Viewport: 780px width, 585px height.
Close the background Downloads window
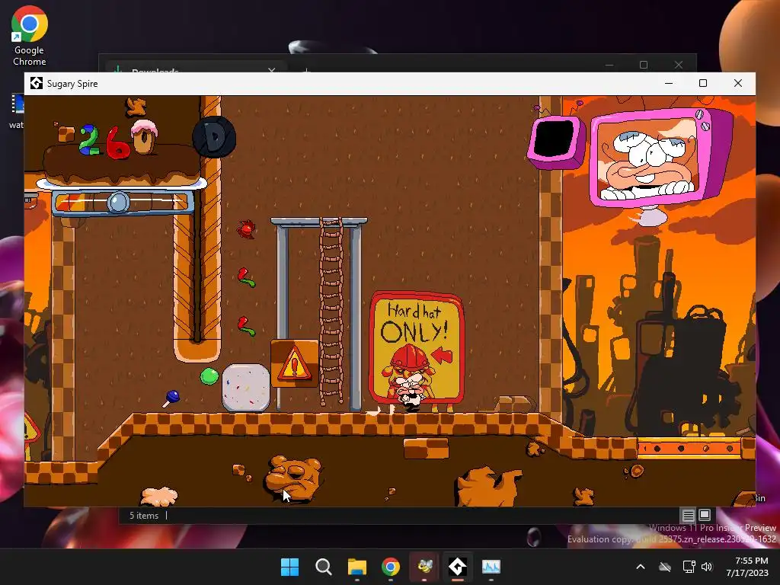tap(679, 65)
